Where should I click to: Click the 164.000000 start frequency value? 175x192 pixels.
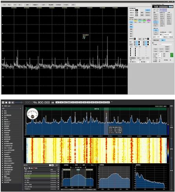point(163,9)
